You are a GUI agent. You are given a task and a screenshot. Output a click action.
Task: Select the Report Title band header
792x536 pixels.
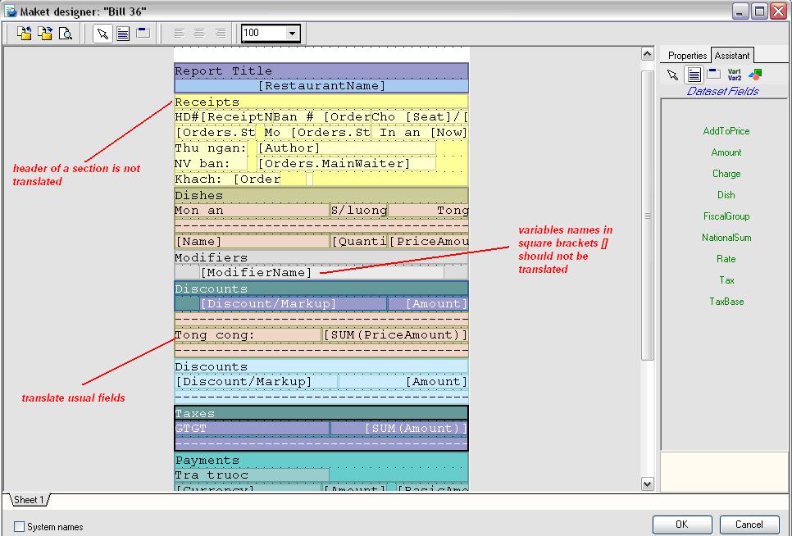(321, 71)
